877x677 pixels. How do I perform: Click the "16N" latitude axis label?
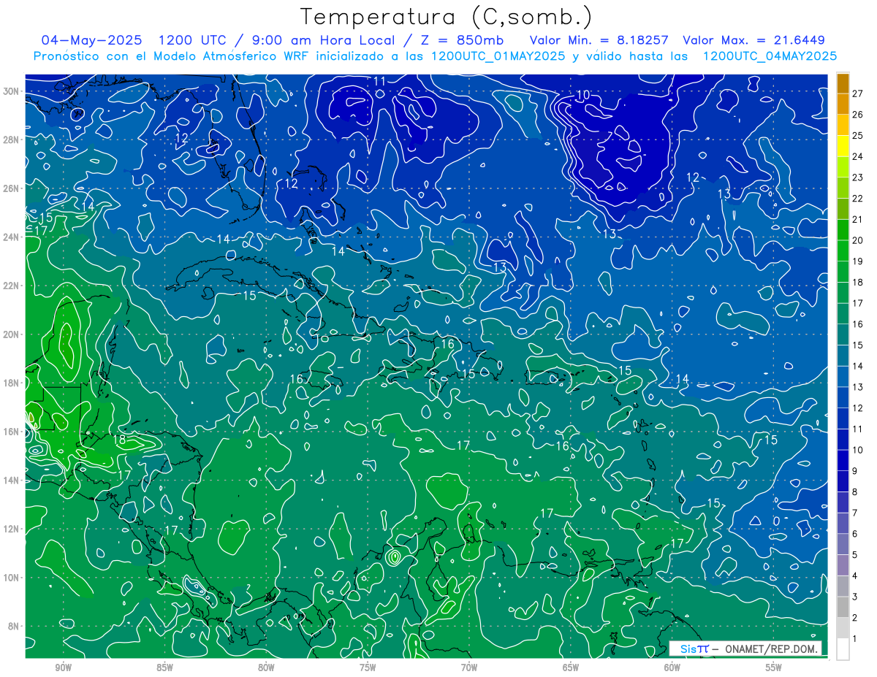[x=11, y=432]
